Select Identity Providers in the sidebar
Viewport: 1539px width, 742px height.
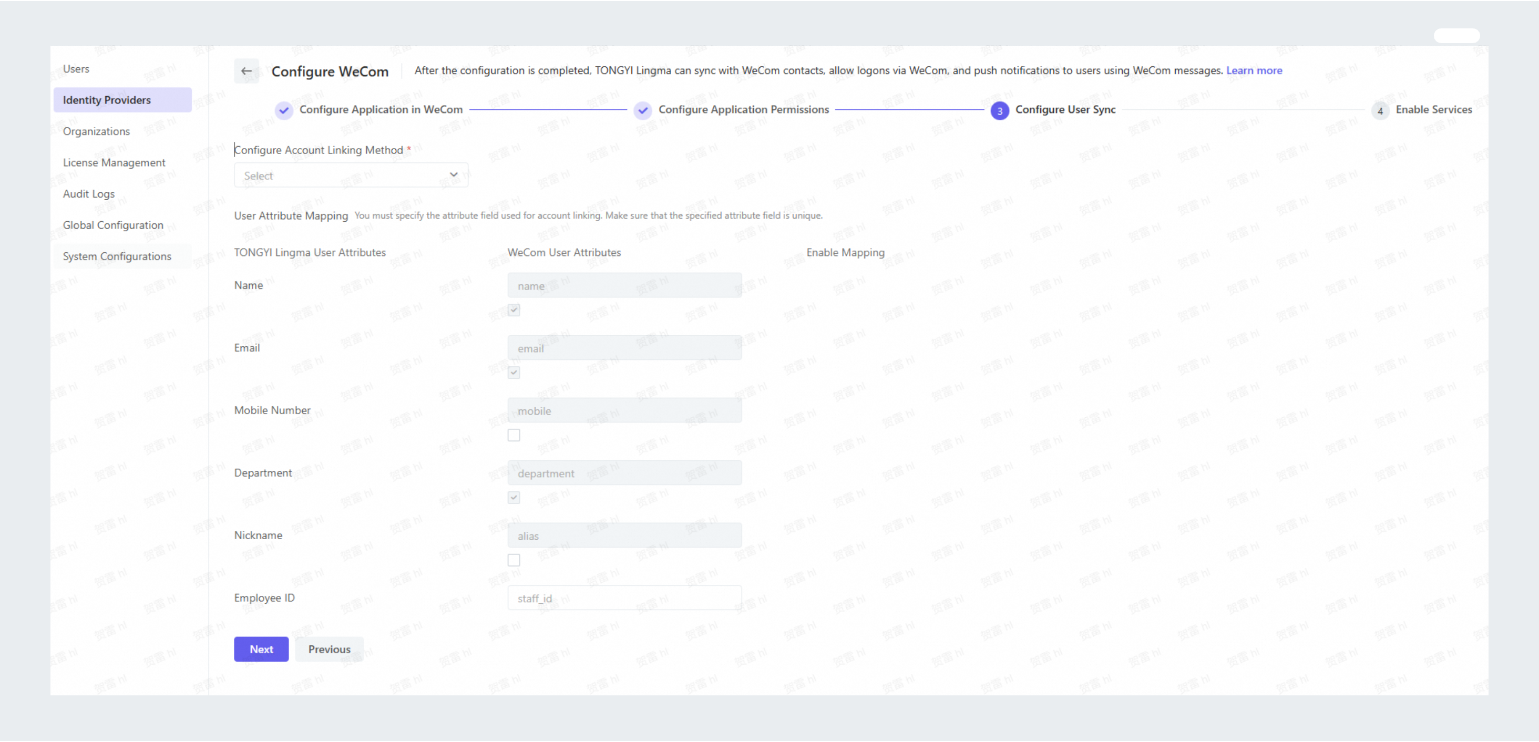122,100
